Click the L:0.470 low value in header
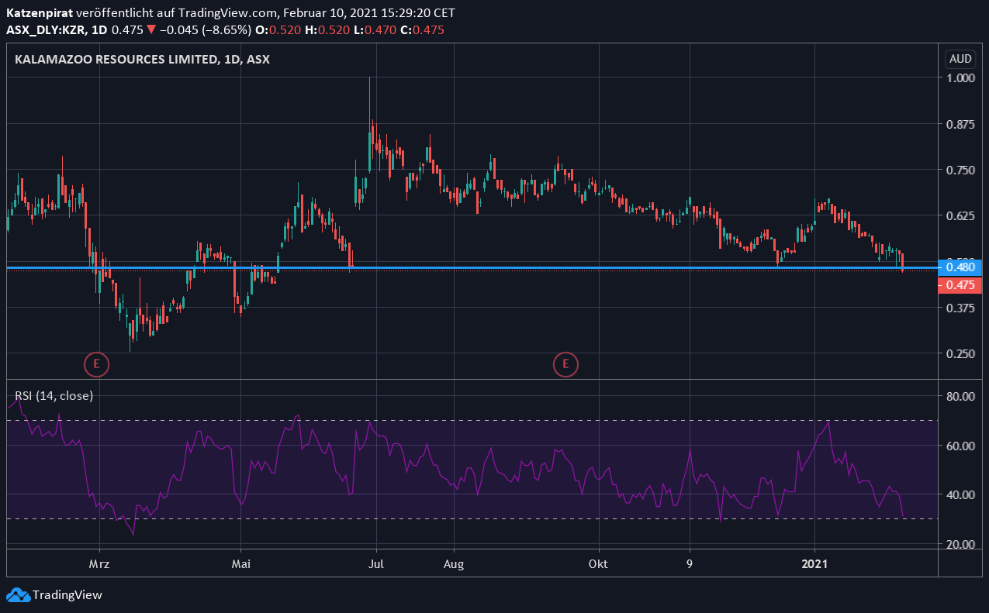 coord(376,30)
